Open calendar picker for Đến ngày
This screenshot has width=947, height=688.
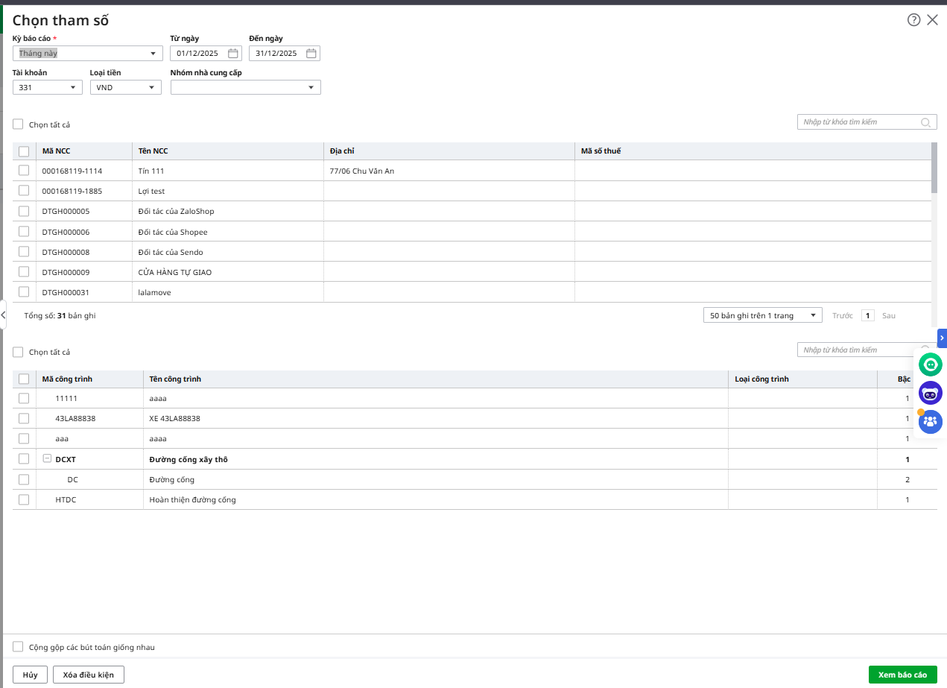click(311, 54)
